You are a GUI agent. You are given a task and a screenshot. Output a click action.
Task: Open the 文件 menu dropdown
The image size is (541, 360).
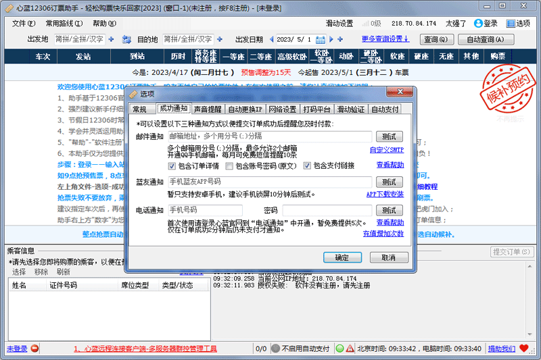coord(23,23)
